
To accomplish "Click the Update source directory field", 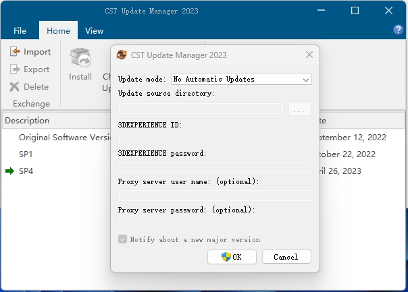I will click(201, 109).
